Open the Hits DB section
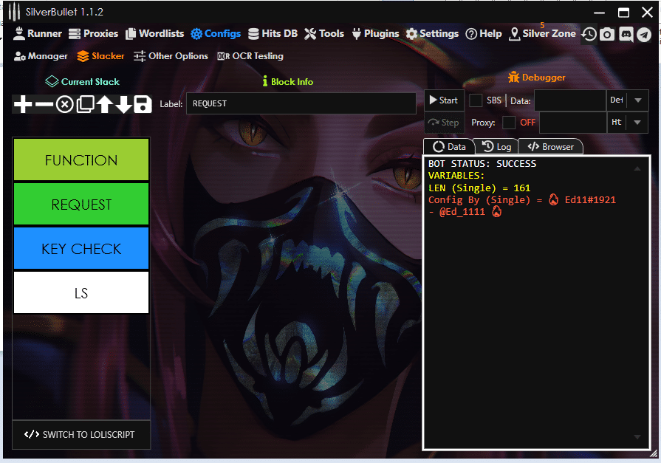Viewport: 661px width, 463px height. click(273, 34)
